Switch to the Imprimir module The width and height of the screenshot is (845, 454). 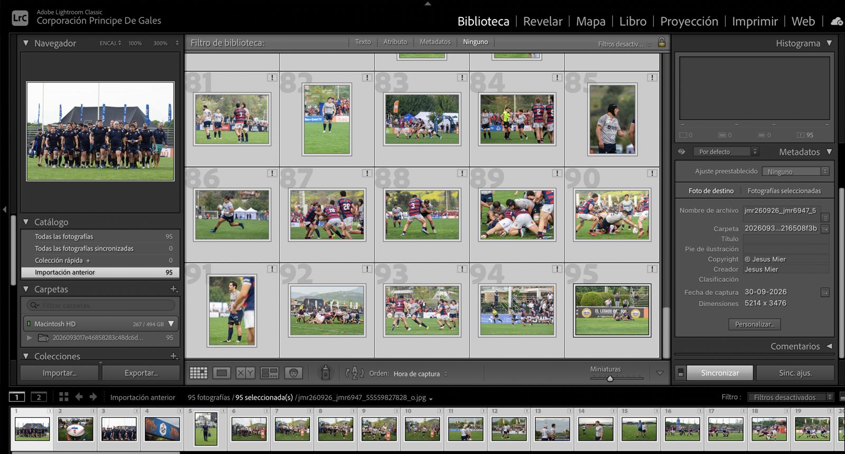coord(755,21)
